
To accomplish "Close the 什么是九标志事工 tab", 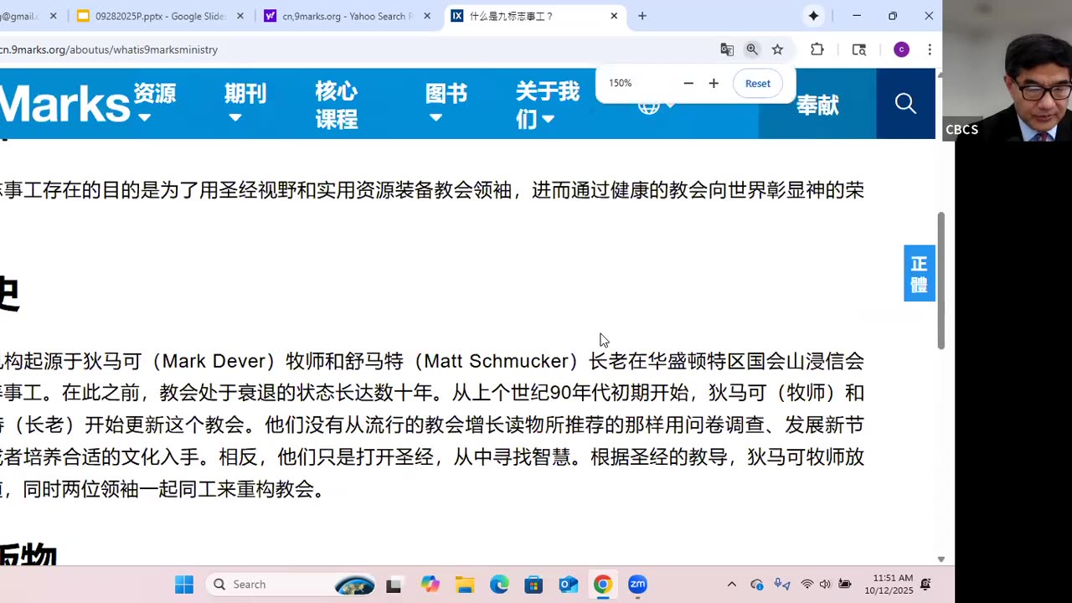I will click(614, 16).
